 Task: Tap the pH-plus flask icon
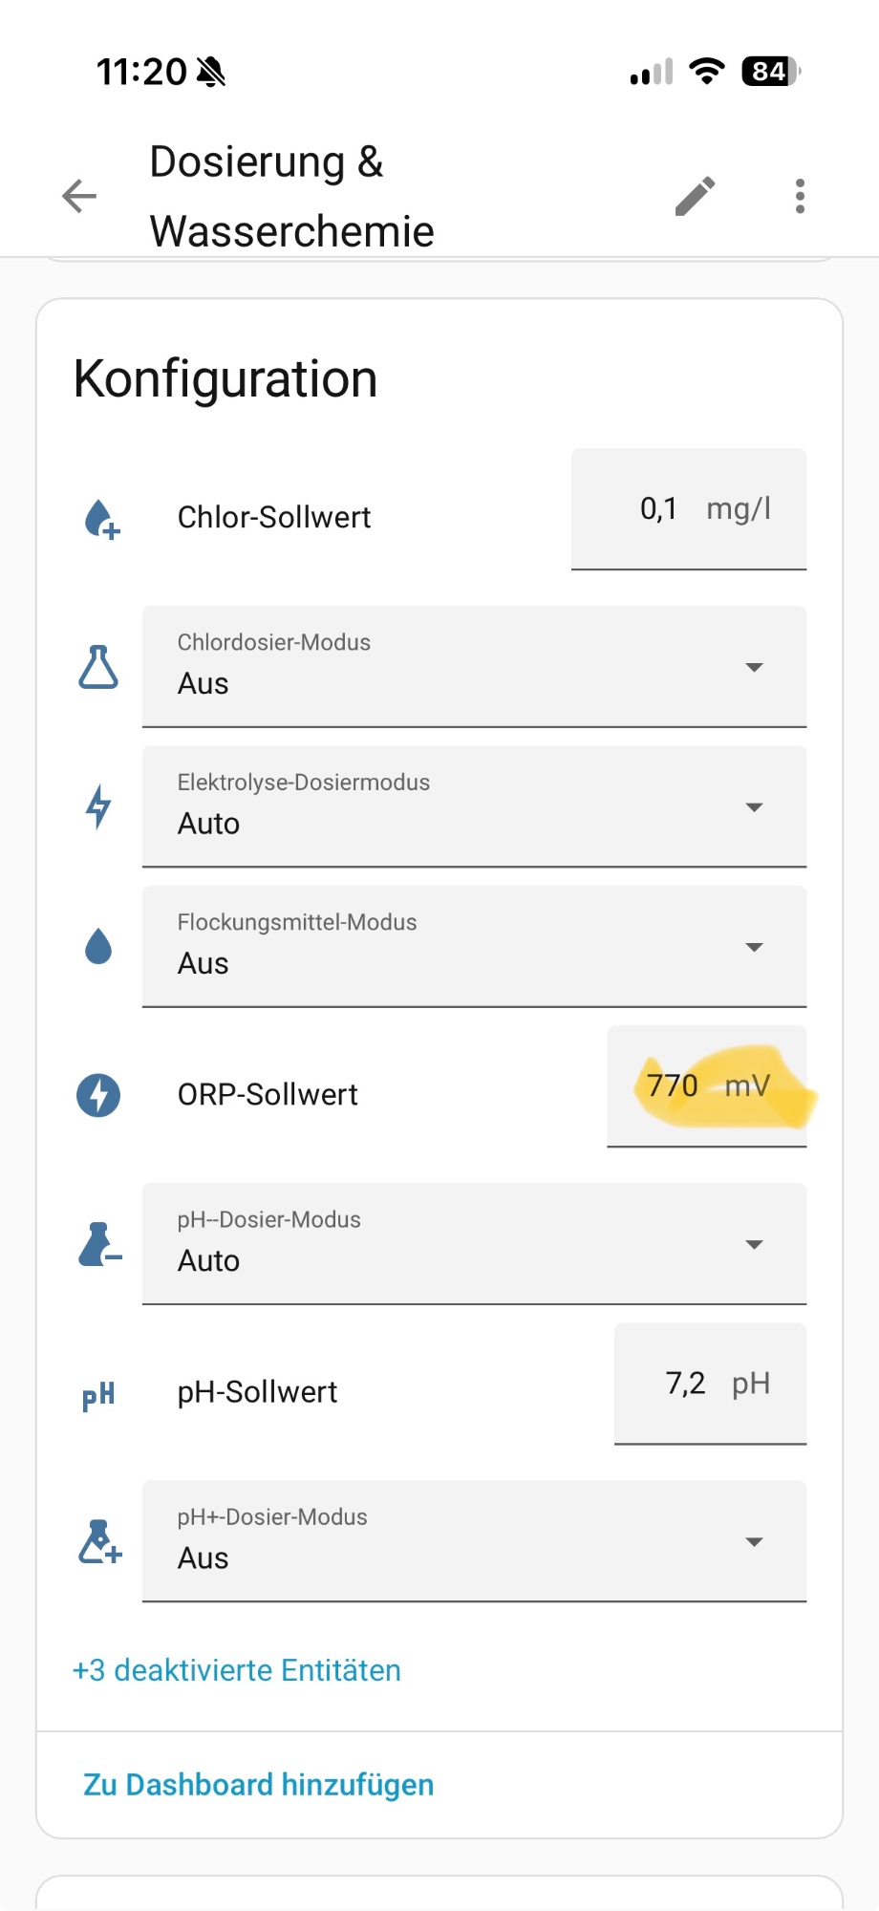coord(100,1541)
